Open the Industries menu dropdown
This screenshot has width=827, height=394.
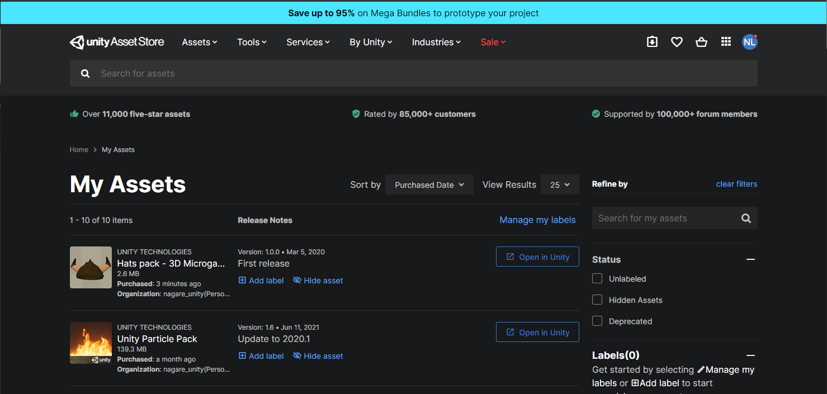[436, 42]
